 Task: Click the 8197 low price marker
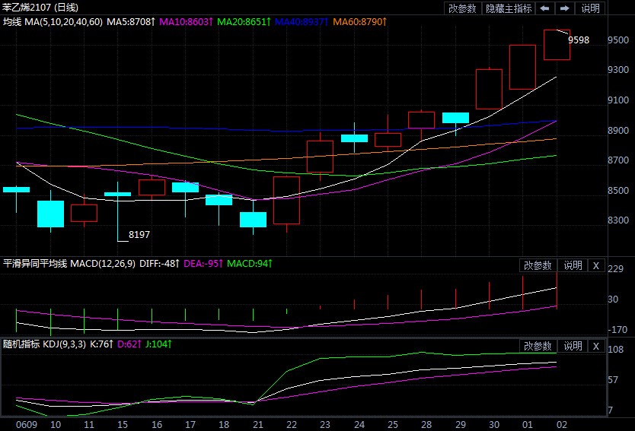[x=139, y=236]
